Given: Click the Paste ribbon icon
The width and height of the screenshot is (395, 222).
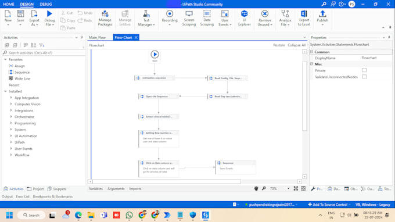Looking at the screenshot, I should (68, 28).
